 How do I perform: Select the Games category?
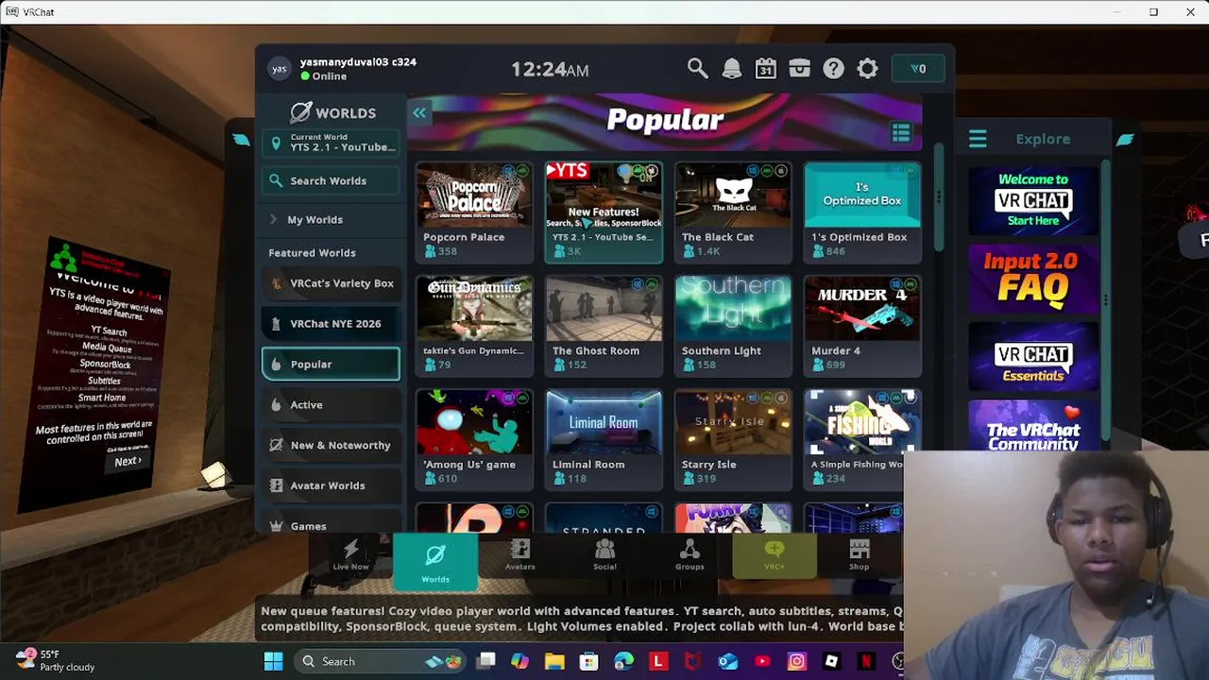pos(331,522)
